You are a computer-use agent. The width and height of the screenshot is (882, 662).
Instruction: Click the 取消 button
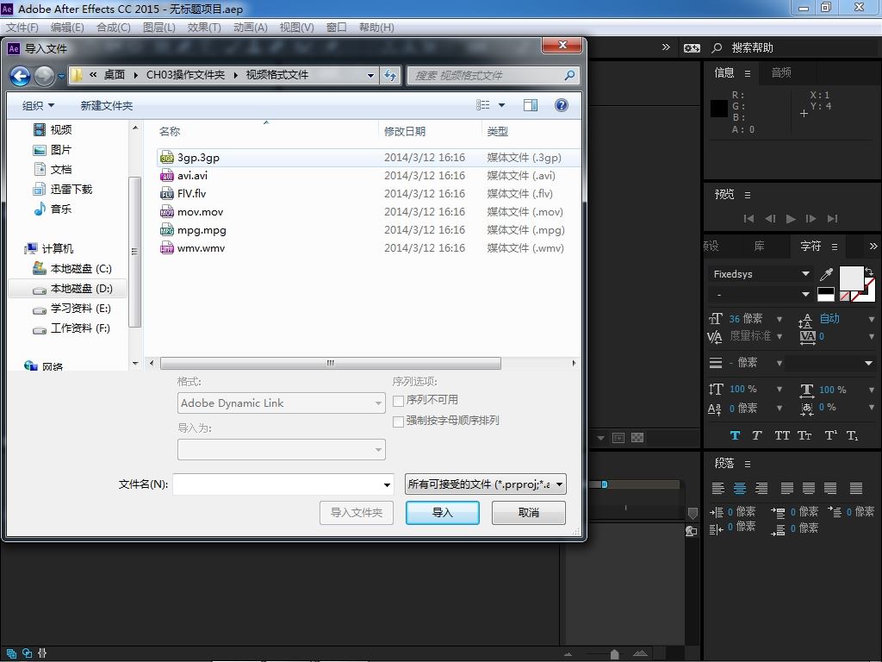[529, 513]
